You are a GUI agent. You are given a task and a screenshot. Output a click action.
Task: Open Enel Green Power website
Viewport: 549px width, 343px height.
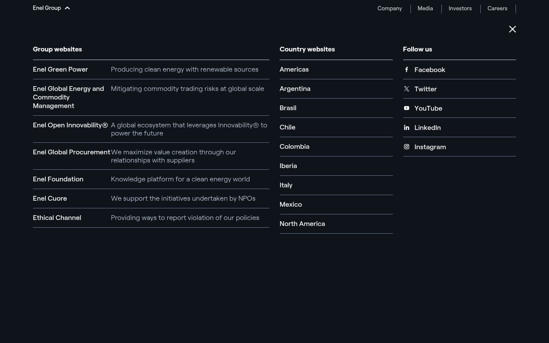60,69
